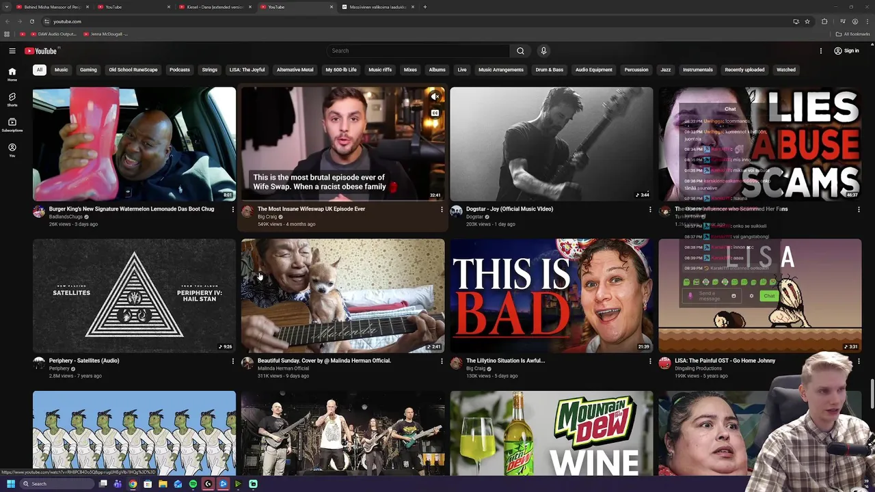Image resolution: width=875 pixels, height=492 pixels.
Task: Open Windows Start menu
Action: coord(10,484)
